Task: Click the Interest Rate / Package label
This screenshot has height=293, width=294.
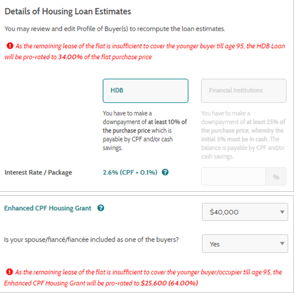Action: tap(38, 172)
